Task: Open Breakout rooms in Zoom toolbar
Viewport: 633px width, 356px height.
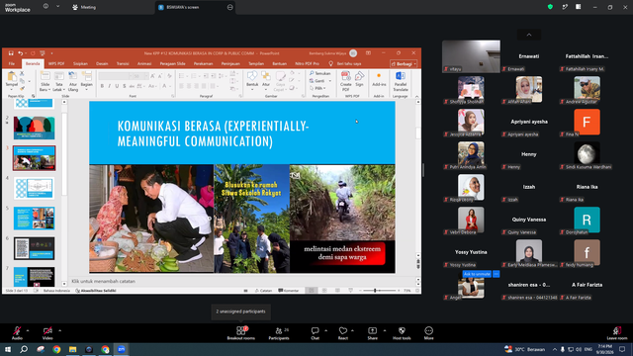Action: click(x=240, y=333)
